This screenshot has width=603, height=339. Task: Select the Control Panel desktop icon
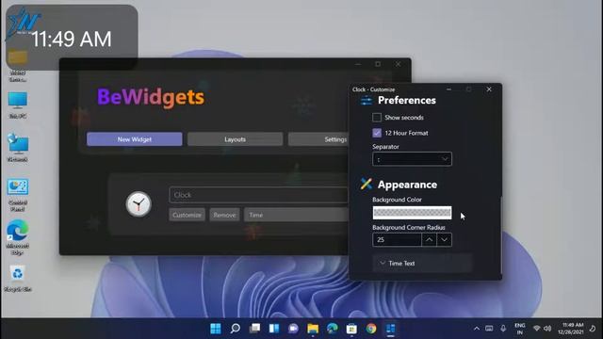18,195
